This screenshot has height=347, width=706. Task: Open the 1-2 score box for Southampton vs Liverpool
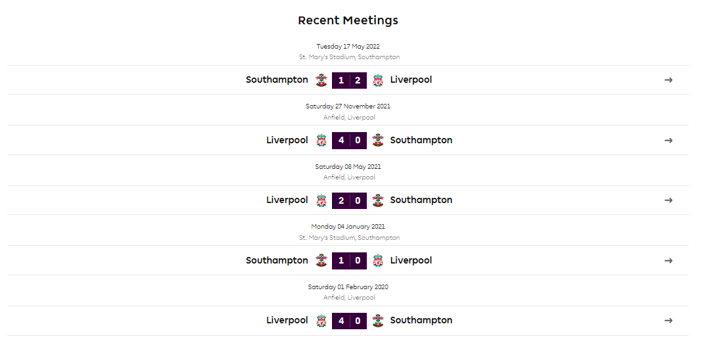(x=350, y=80)
